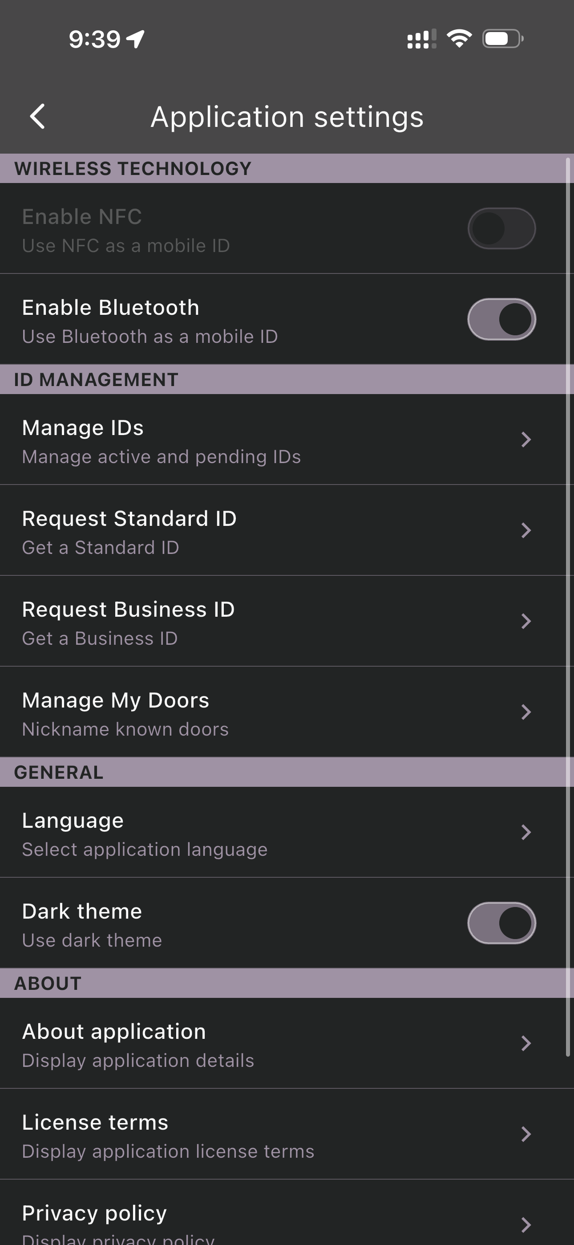Toggle the Enable NFC switch
The height and width of the screenshot is (1245, 574).
[501, 228]
